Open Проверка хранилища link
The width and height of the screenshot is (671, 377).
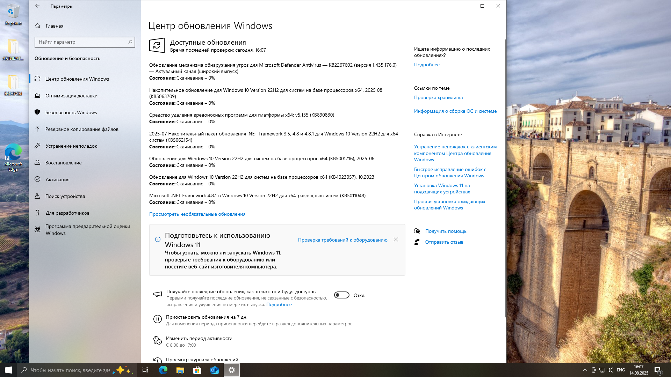438,97
